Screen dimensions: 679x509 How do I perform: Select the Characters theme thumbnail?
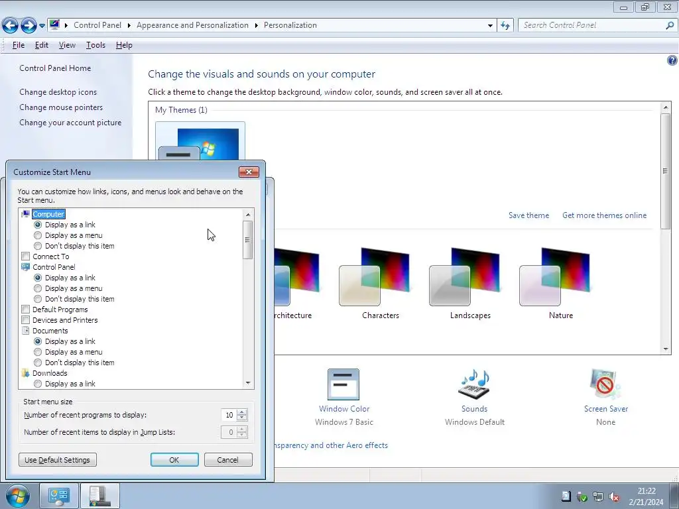(x=375, y=276)
